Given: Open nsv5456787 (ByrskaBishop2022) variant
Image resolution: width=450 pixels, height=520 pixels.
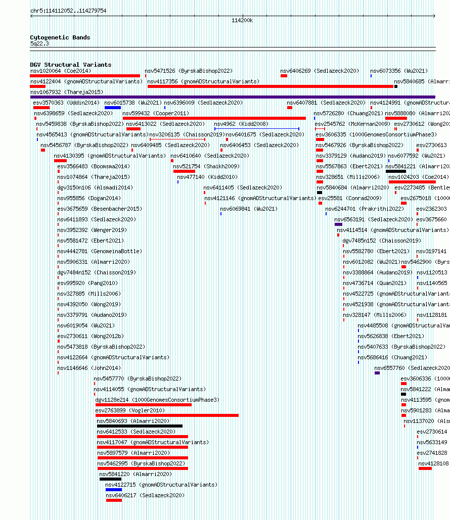Looking at the screenshot, I should coord(84,145).
